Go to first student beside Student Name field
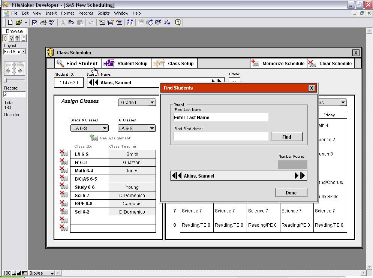This screenshot has height=278, width=373. 91,82
